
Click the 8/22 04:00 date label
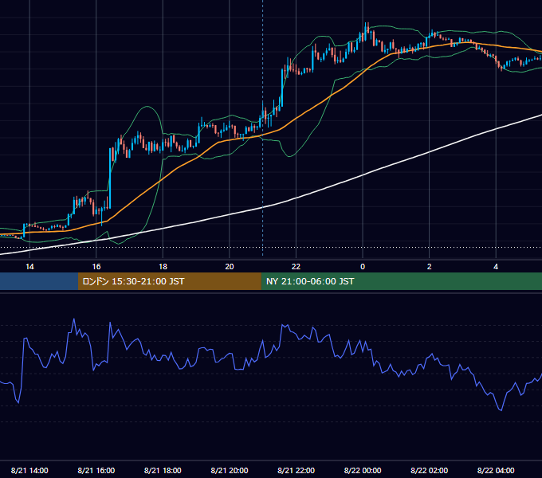coord(496,470)
